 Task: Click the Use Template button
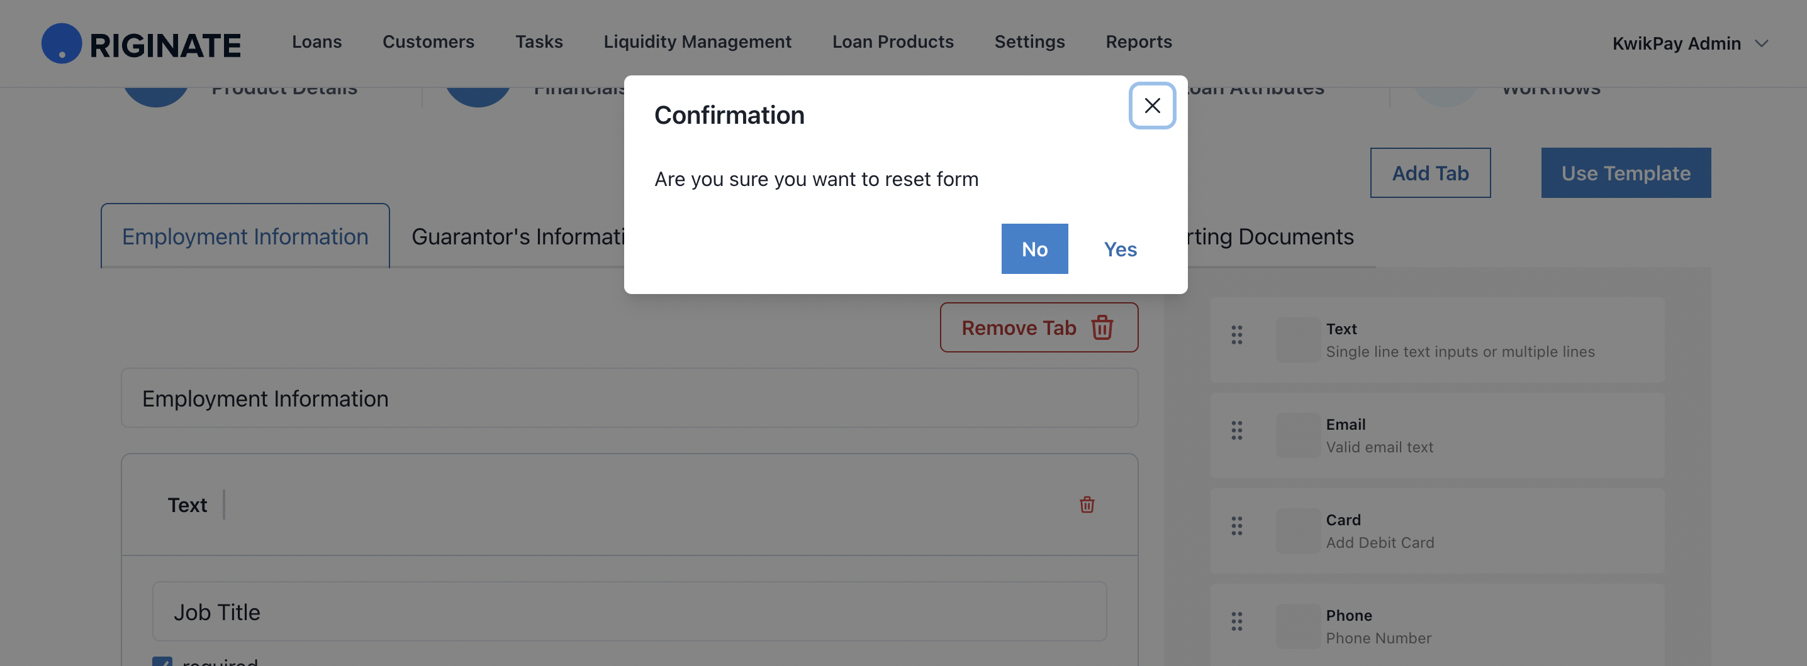click(1626, 172)
